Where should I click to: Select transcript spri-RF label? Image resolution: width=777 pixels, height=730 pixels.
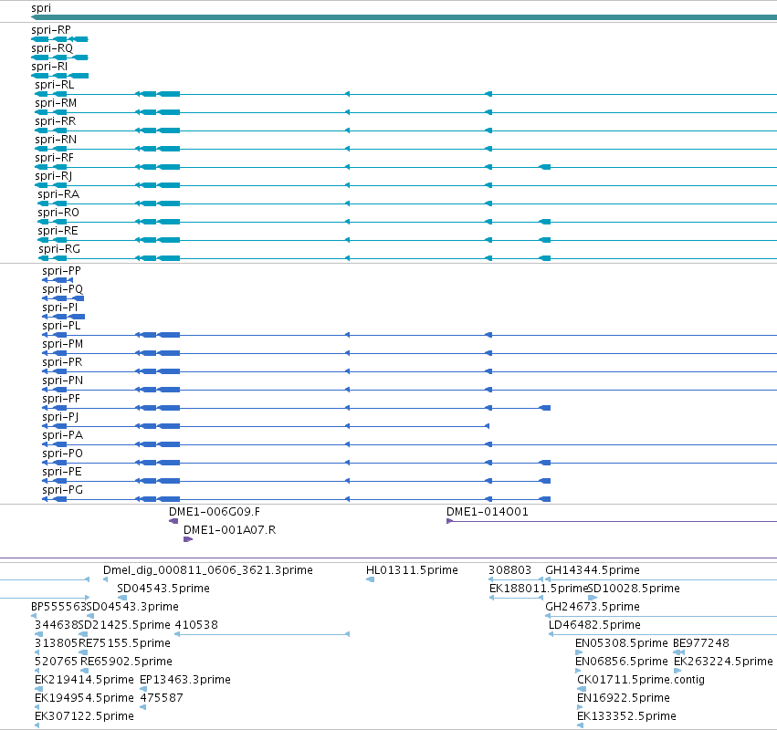click(x=54, y=158)
